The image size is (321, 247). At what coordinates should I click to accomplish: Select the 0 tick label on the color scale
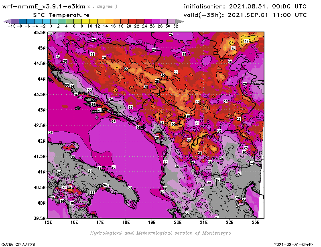pyautogui.click(x=51, y=26)
